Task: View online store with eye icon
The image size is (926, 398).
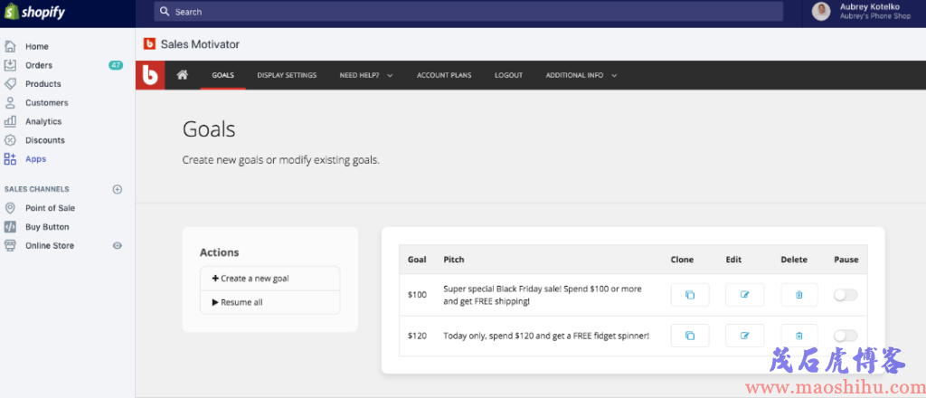Action: (x=117, y=246)
